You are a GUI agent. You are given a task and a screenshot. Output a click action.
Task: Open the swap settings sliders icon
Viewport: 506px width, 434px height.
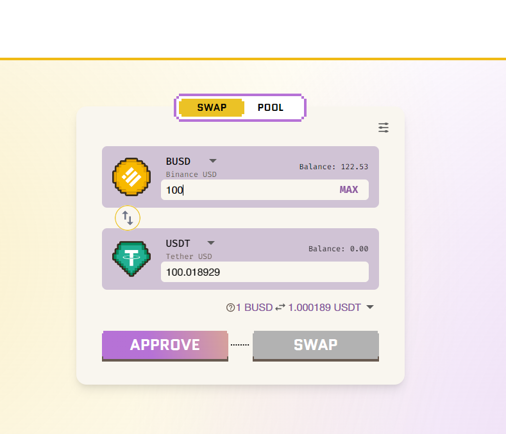384,128
